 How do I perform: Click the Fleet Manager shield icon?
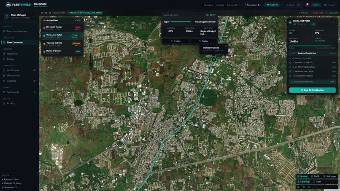pyautogui.click(x=7, y=16)
